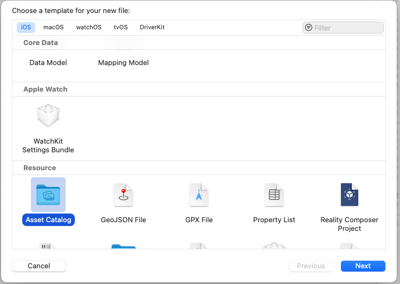Click the Apple Watch section header

46,89
